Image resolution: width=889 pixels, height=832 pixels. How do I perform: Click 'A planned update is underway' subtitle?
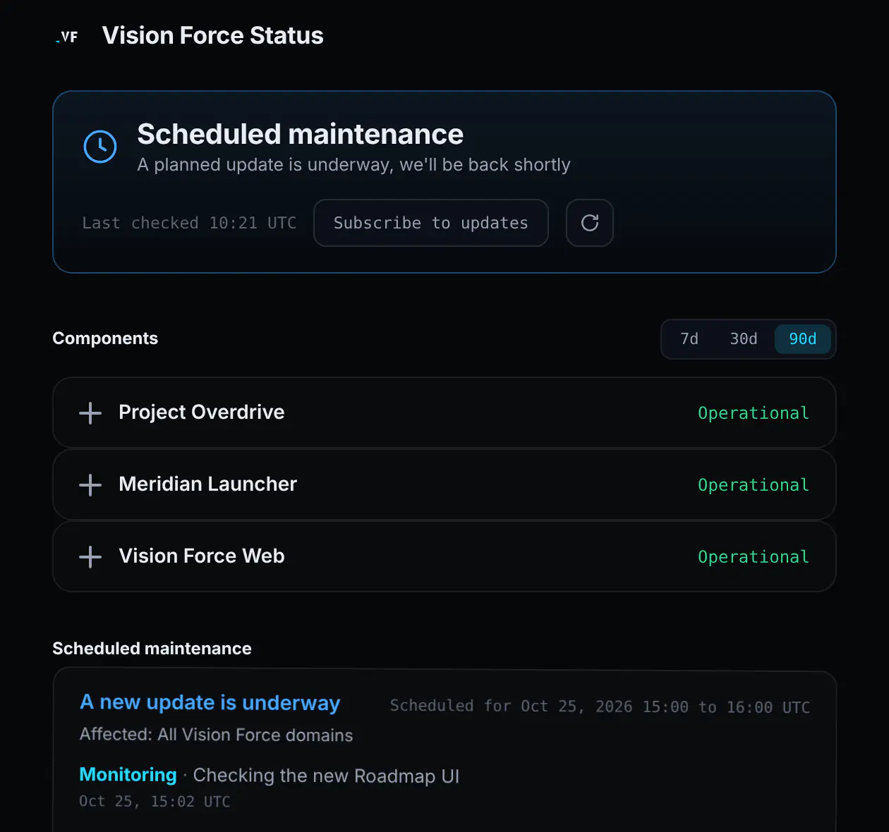coord(353,164)
